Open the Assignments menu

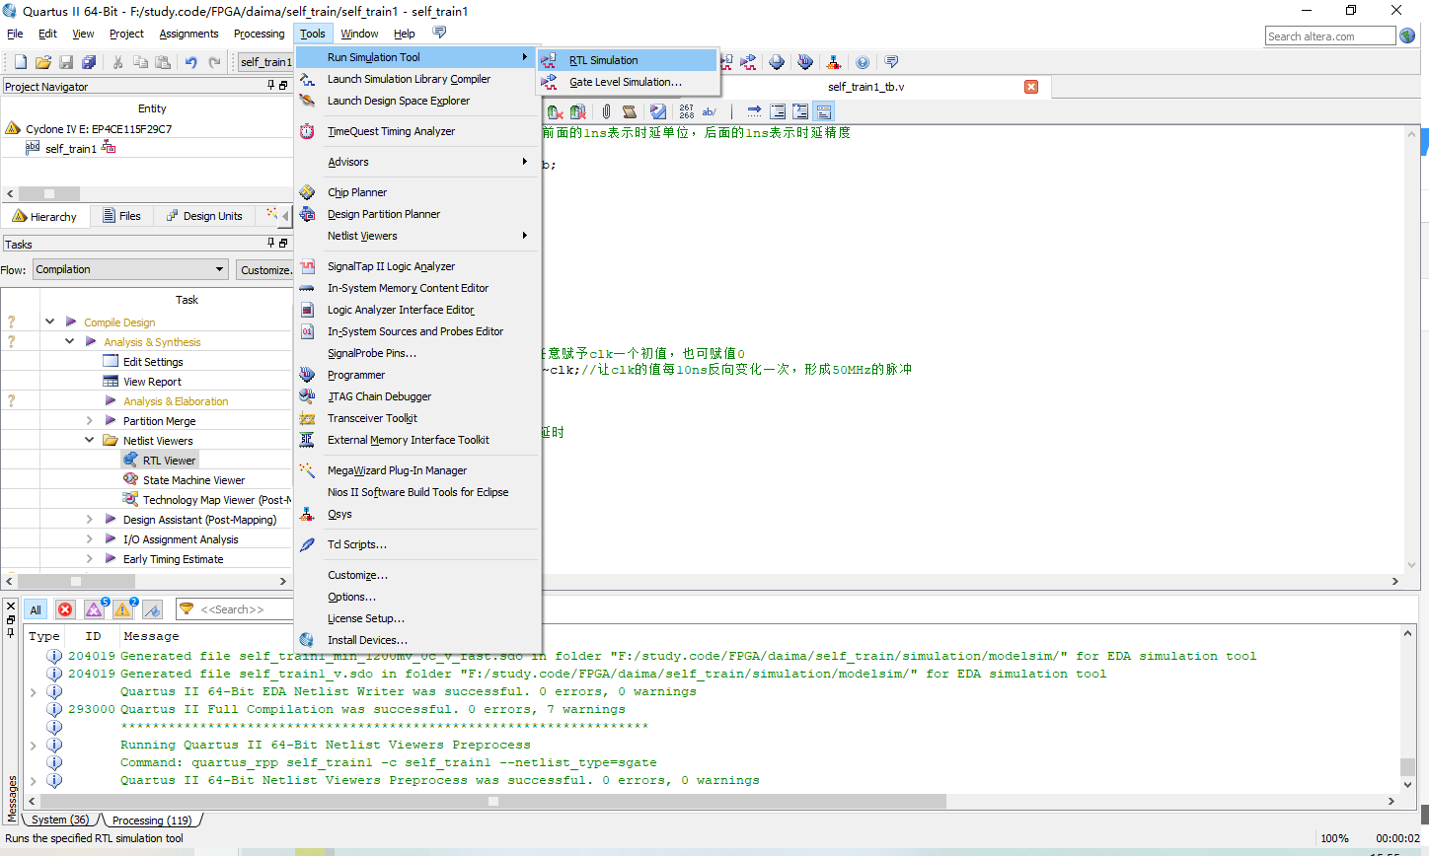[x=188, y=34]
